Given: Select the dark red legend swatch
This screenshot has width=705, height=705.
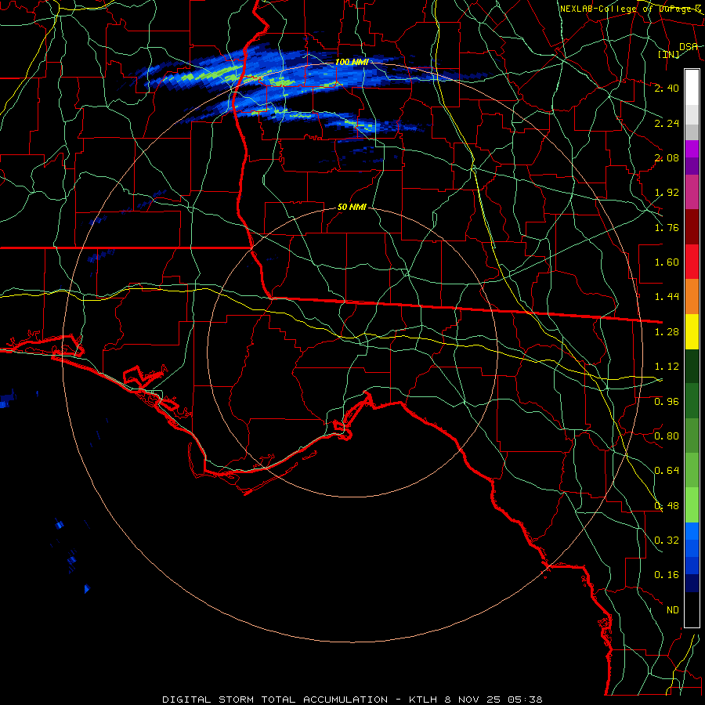Looking at the screenshot, I should point(692,227).
